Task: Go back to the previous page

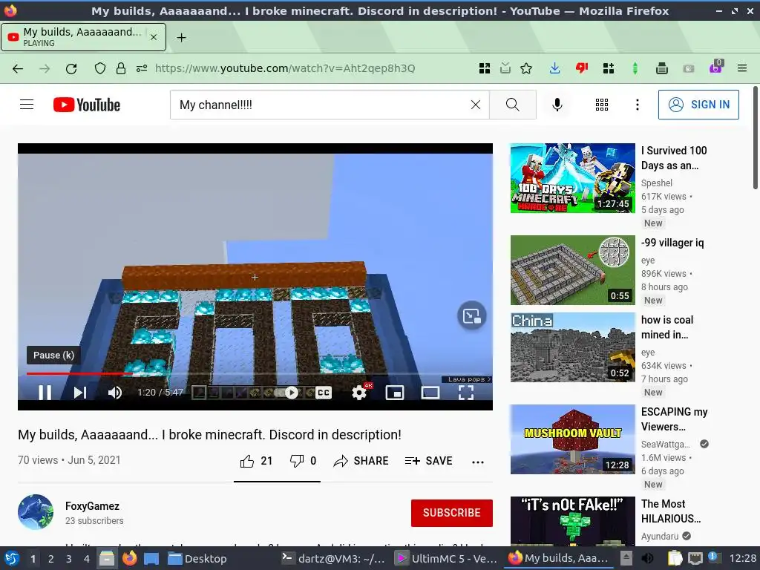Action: (18, 68)
